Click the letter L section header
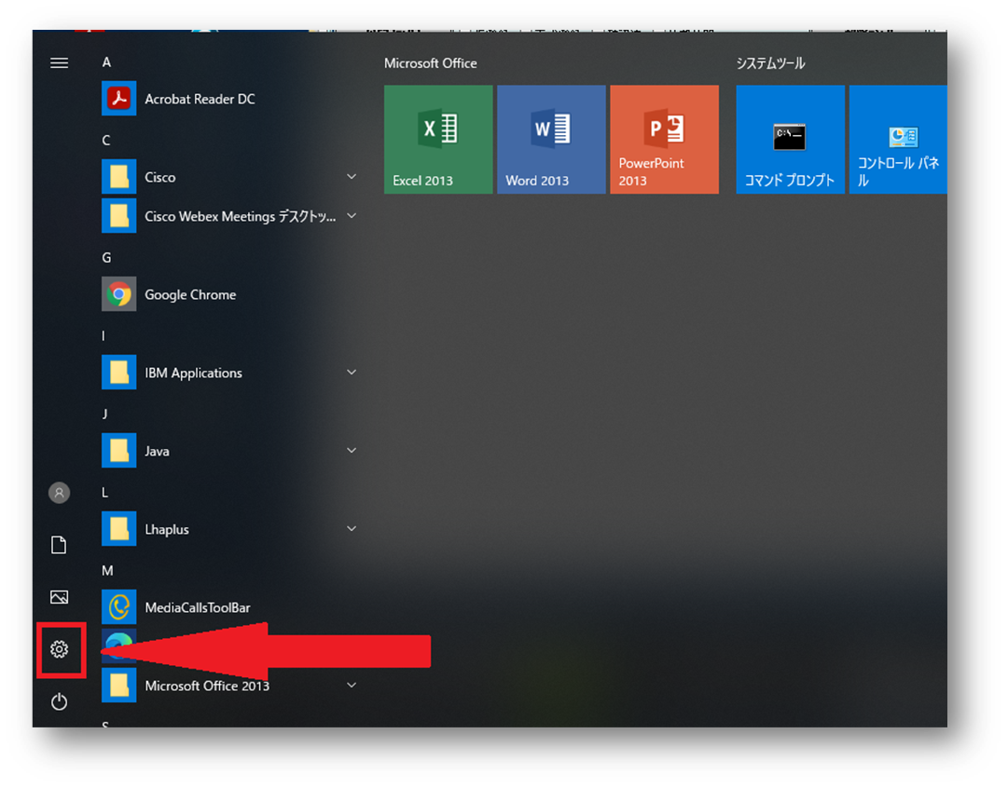Image resolution: width=1008 pixels, height=788 pixels. pos(104,492)
